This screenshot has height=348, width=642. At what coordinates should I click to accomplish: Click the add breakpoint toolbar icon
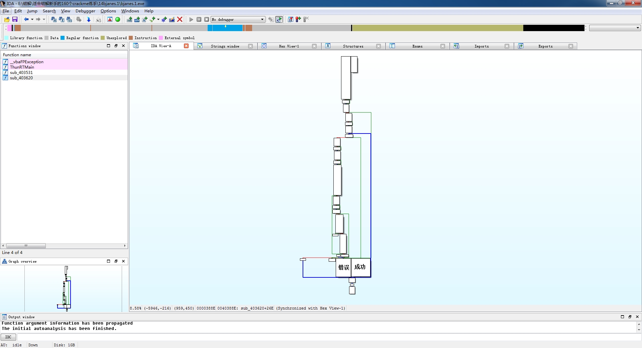[x=298, y=19]
